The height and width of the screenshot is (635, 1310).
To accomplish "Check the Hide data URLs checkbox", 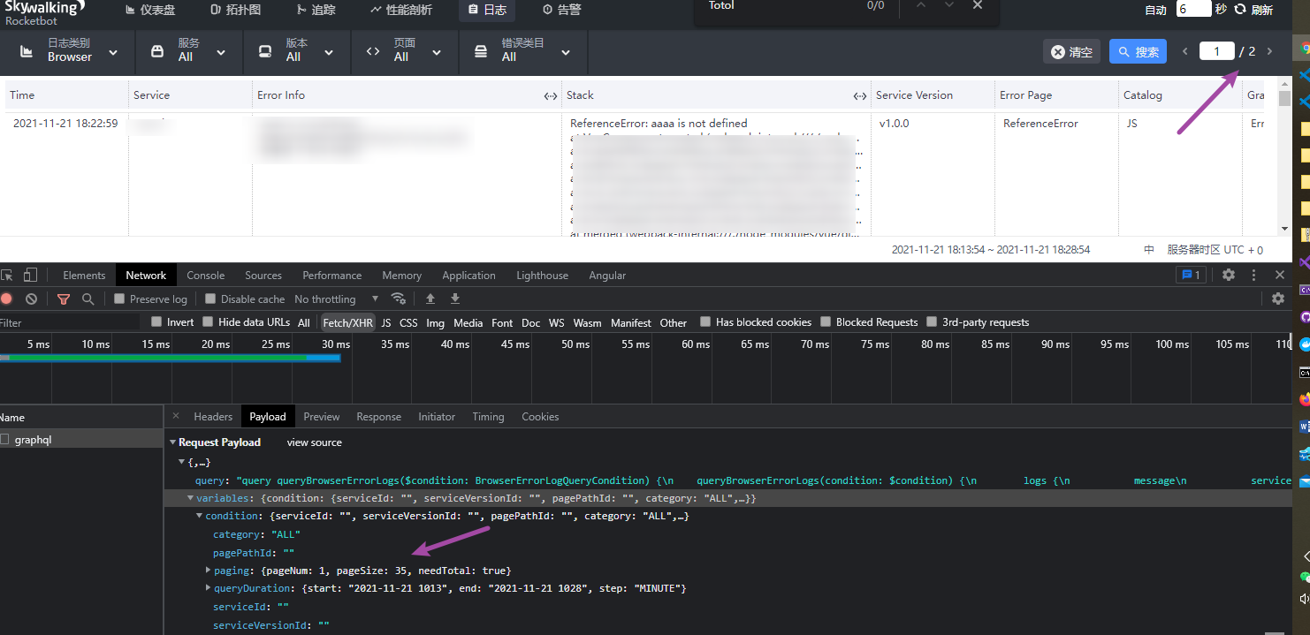I will [x=209, y=321].
